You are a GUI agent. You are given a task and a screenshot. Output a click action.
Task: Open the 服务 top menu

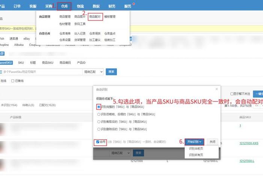128,6
